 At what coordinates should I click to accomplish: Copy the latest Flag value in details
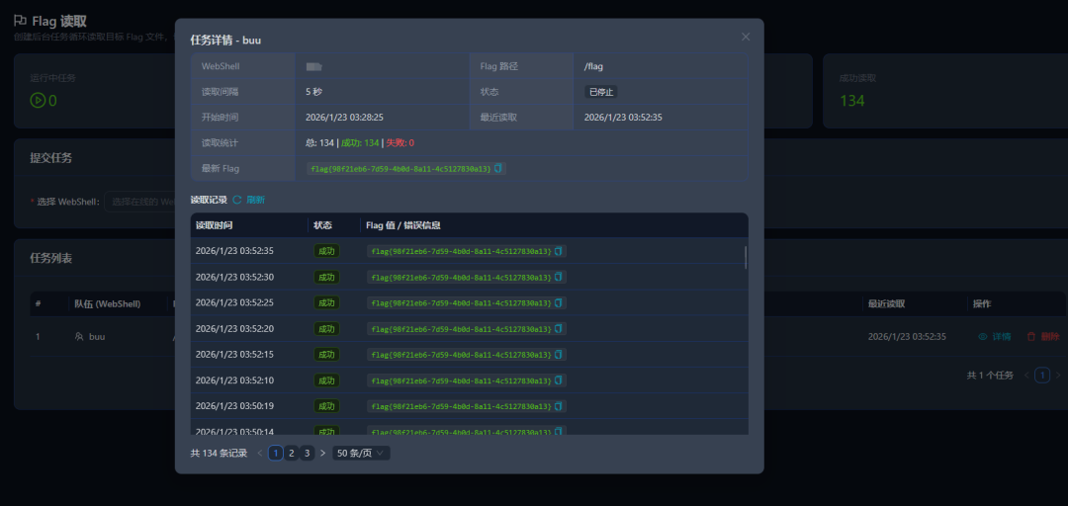pos(498,169)
